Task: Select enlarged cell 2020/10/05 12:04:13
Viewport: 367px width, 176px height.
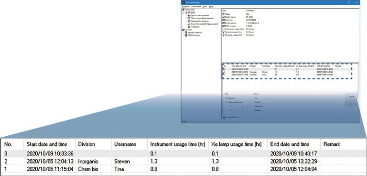Action: [x=50, y=162]
